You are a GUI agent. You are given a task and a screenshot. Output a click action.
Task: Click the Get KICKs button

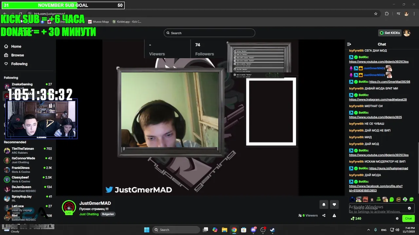390,33
